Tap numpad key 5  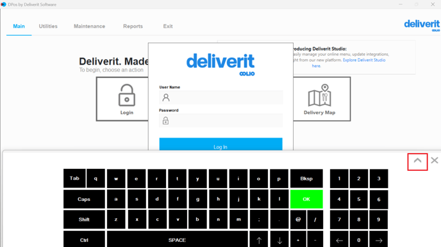[x=359, y=199]
